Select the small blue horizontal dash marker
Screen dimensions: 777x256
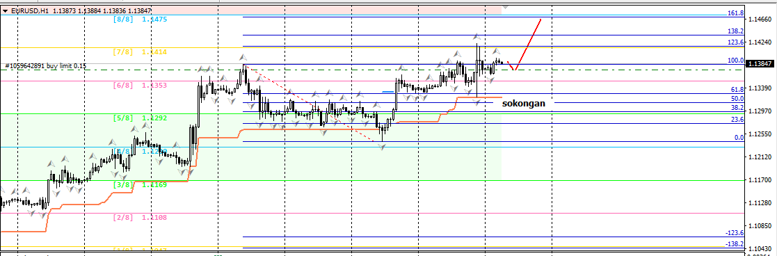click(x=388, y=92)
